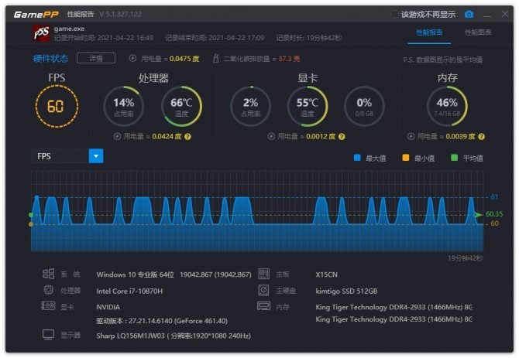The height and width of the screenshot is (358, 519).
Task: Click the GPU 55℃ temperature gauge
Action: click(x=308, y=107)
